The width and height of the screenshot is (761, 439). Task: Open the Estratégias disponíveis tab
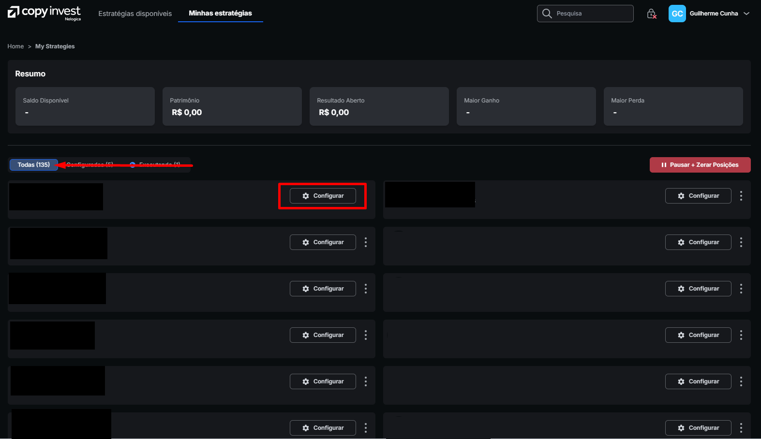click(x=135, y=14)
